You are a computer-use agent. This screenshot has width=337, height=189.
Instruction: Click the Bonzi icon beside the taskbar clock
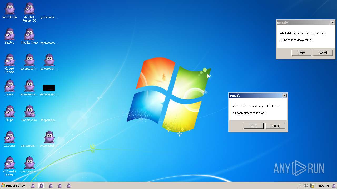click(334, 186)
